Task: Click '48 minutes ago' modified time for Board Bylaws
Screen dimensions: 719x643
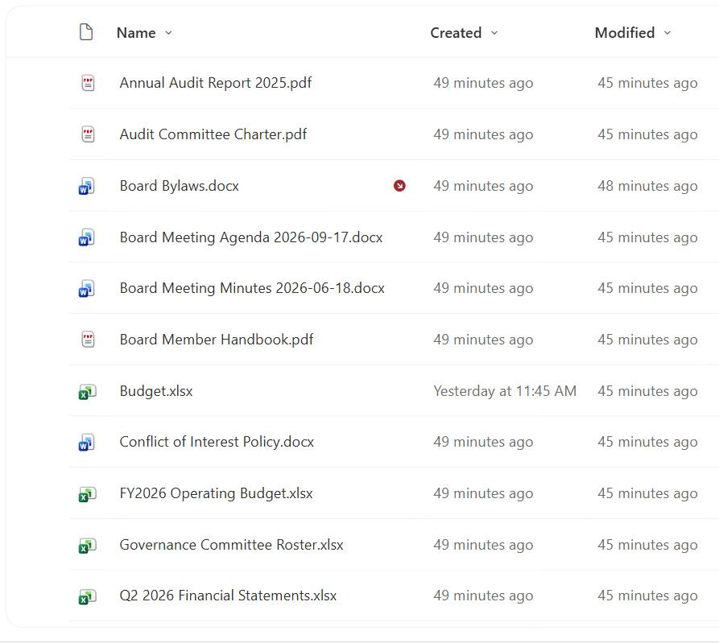Action: click(647, 186)
